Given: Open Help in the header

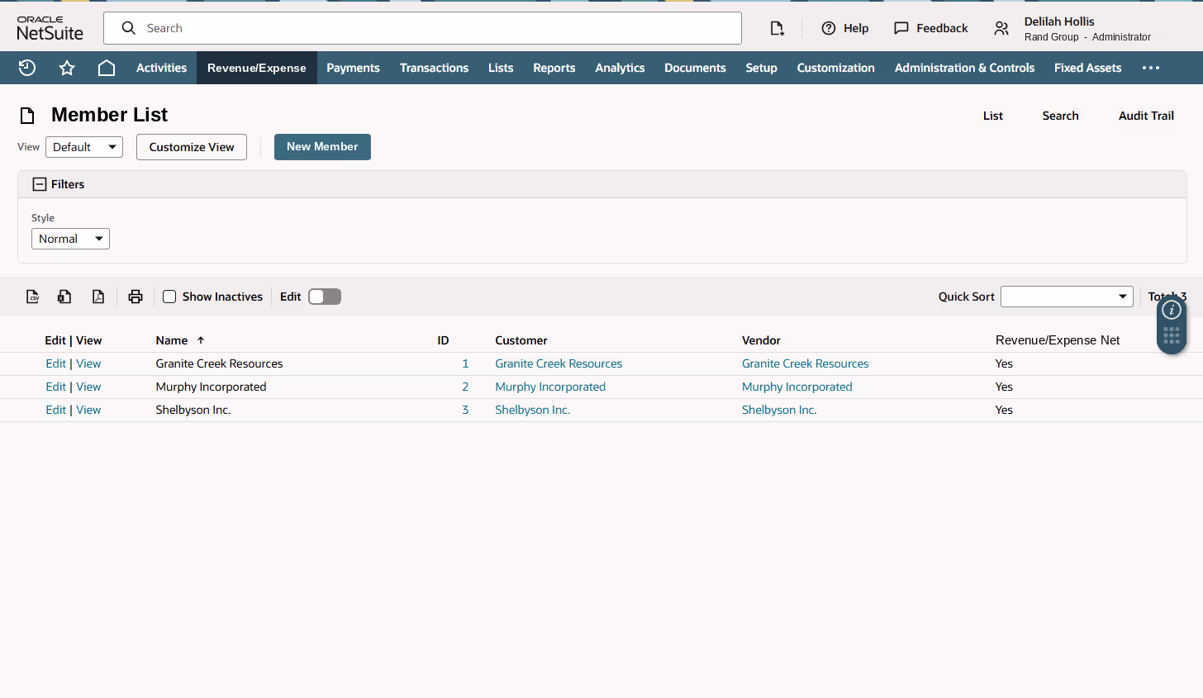Looking at the screenshot, I should coord(845,28).
